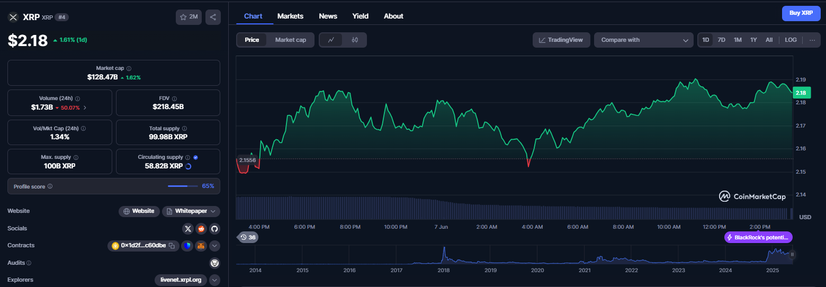Open the About tab
The height and width of the screenshot is (287, 826).
pyautogui.click(x=393, y=16)
